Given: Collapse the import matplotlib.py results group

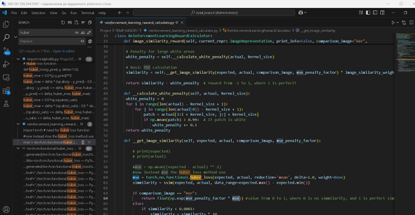Looking at the screenshot, I should pos(19,59).
